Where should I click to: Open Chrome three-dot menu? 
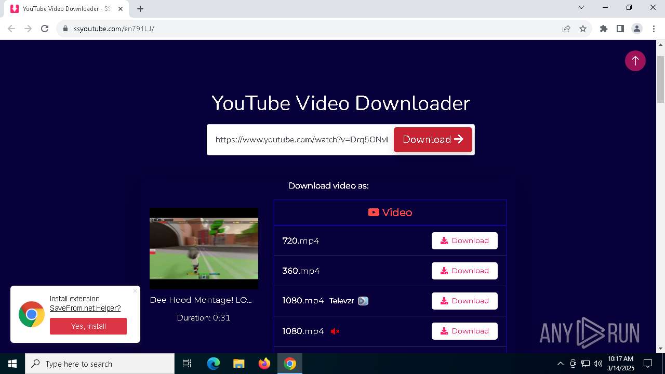tap(654, 29)
